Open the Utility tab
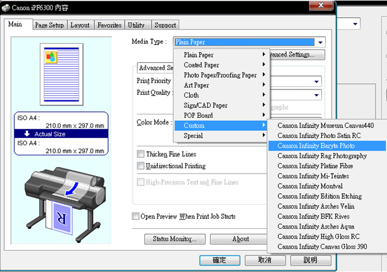This screenshot has width=387, height=272. pyautogui.click(x=136, y=25)
